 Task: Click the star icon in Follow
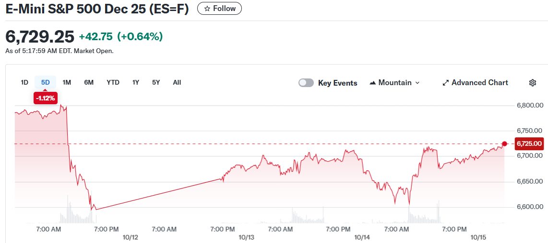(207, 9)
